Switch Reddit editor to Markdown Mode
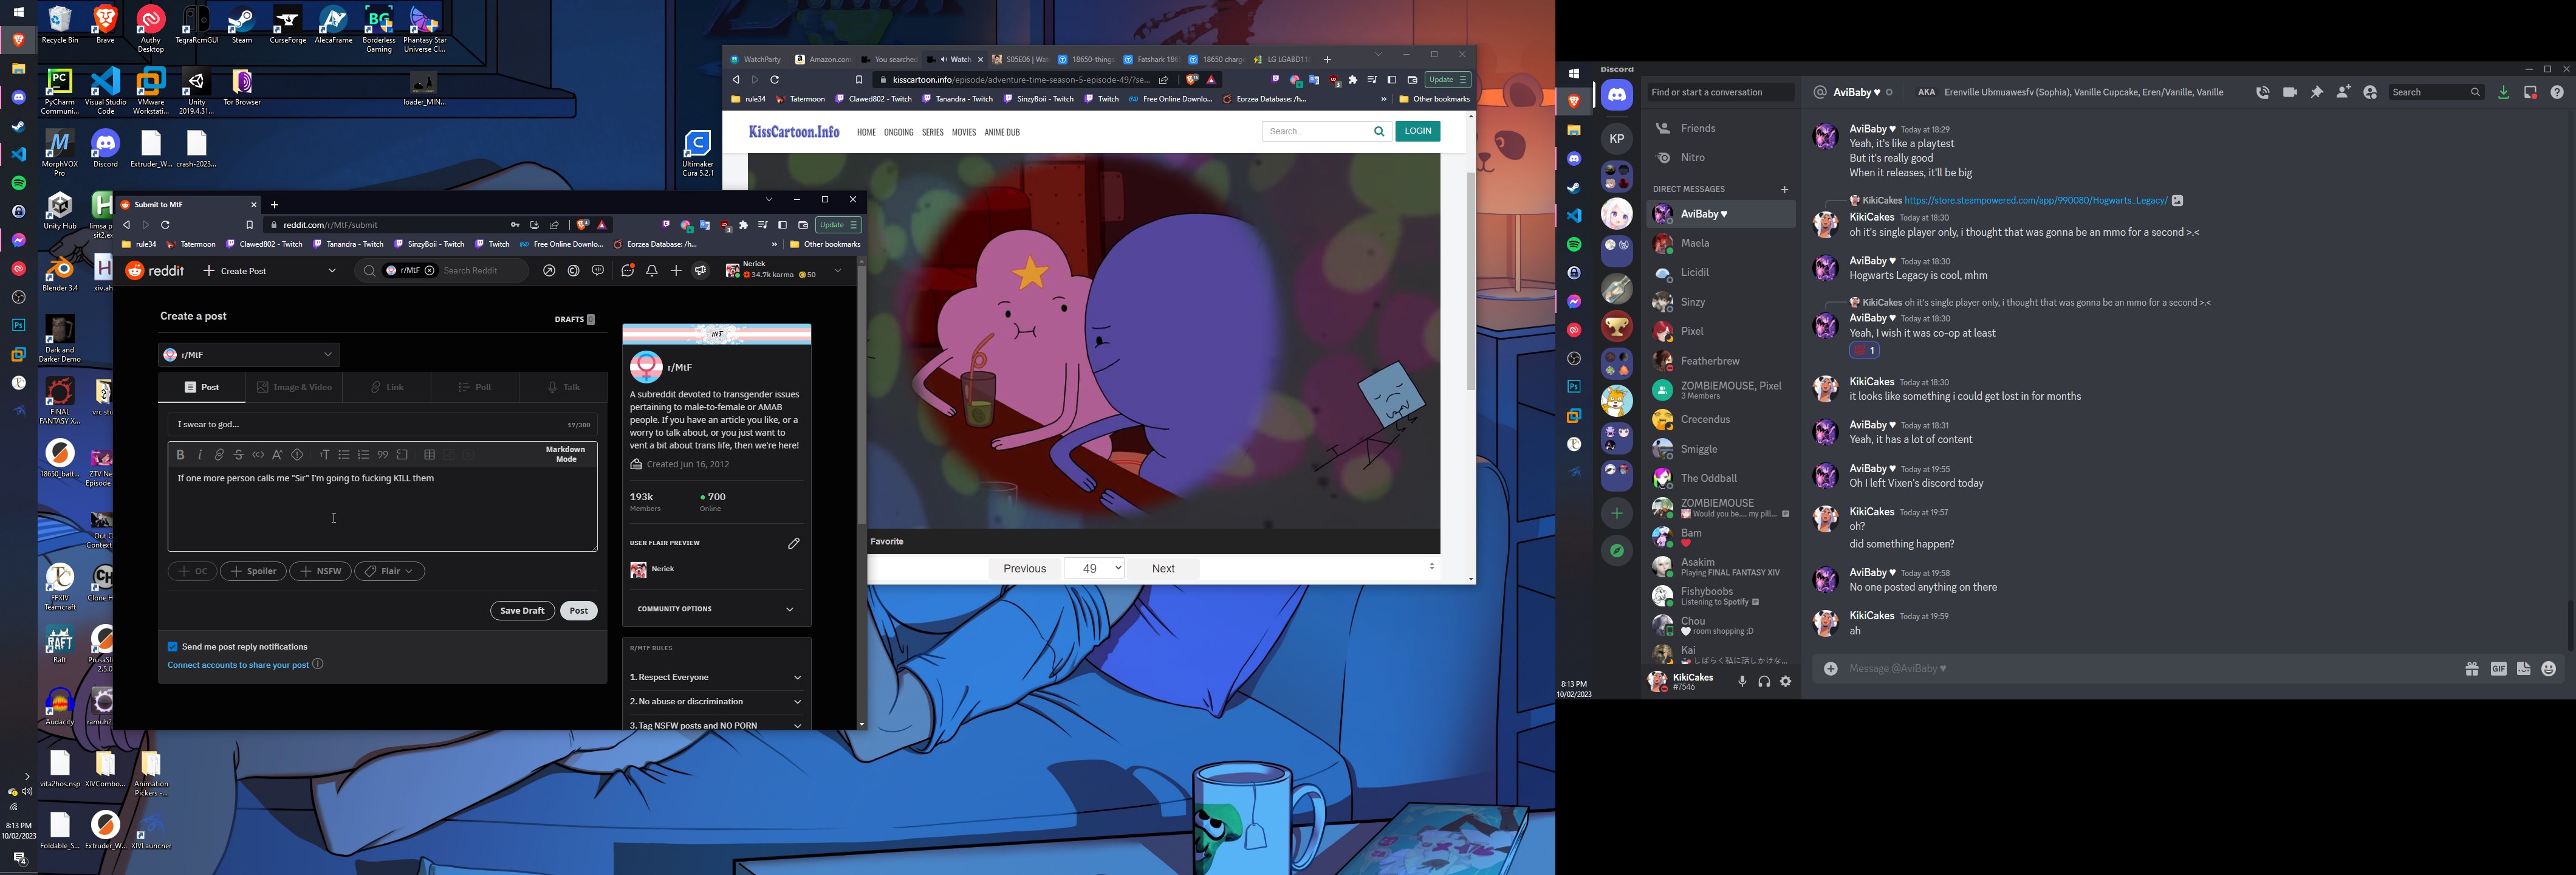 [566, 455]
